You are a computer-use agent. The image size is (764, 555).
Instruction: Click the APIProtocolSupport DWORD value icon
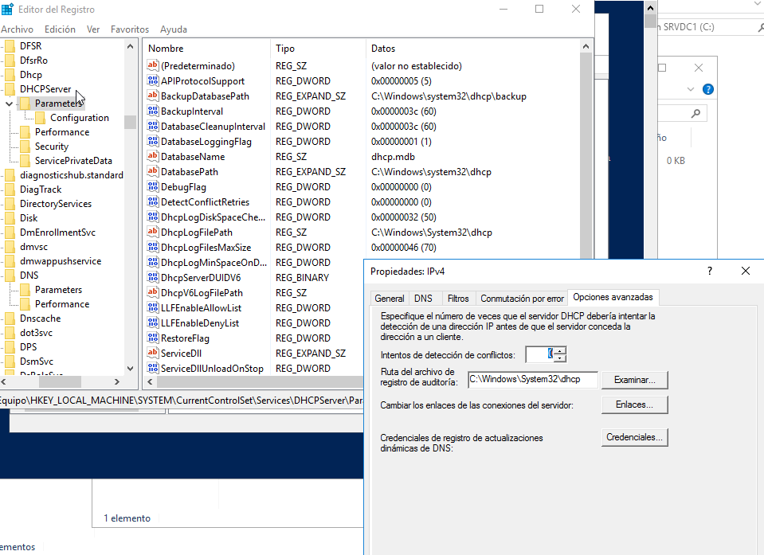154,81
